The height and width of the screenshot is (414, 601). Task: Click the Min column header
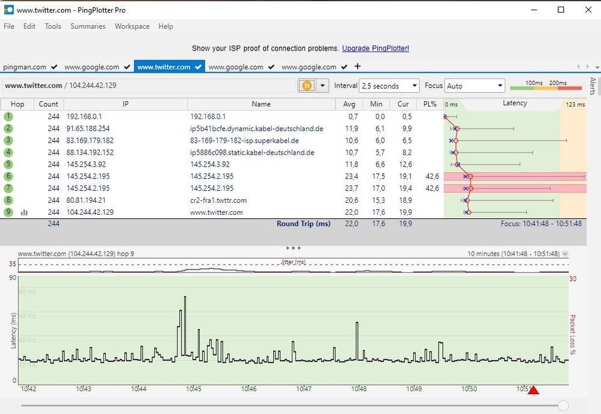point(376,104)
